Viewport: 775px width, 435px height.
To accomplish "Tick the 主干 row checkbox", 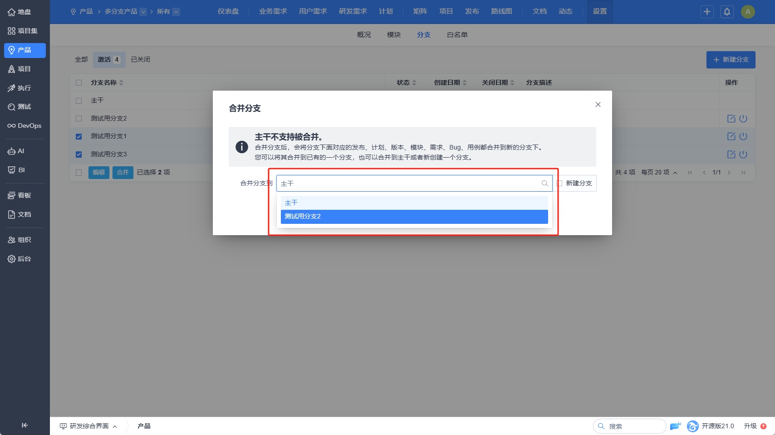I will pyautogui.click(x=79, y=101).
